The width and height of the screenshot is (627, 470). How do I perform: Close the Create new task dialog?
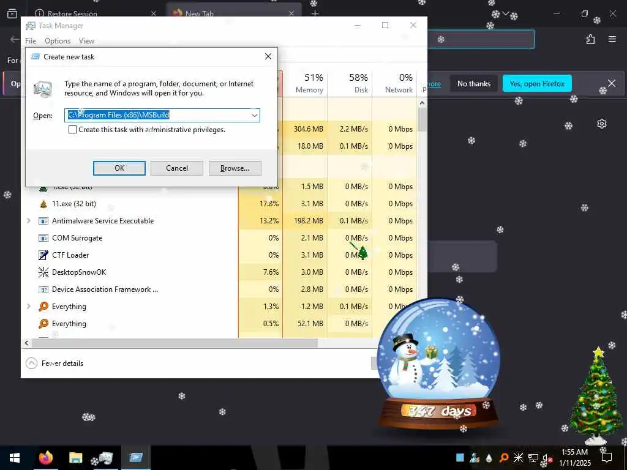[x=268, y=57]
